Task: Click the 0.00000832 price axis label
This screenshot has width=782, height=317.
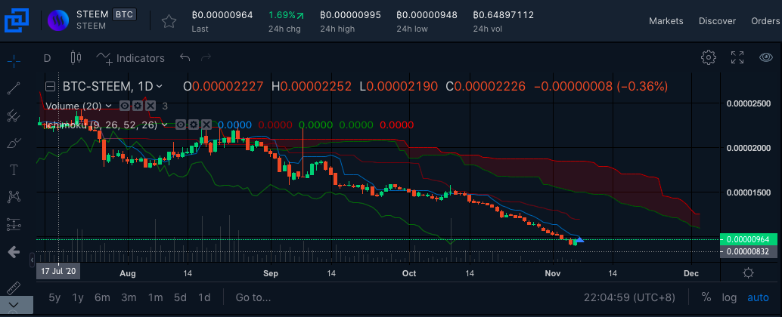Action: (749, 252)
